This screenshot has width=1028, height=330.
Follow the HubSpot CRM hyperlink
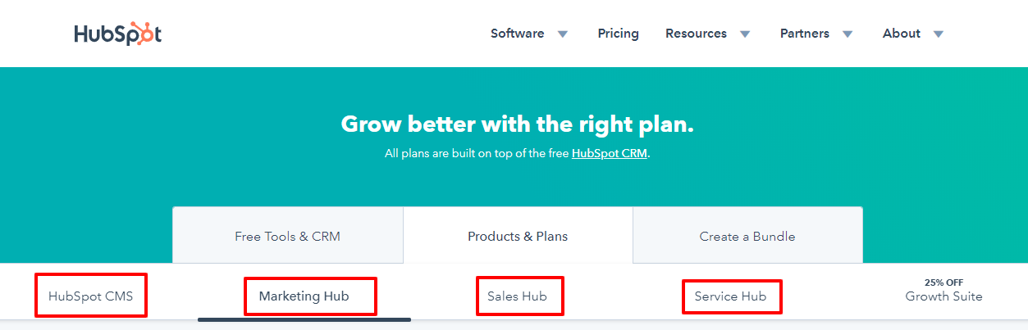point(610,153)
